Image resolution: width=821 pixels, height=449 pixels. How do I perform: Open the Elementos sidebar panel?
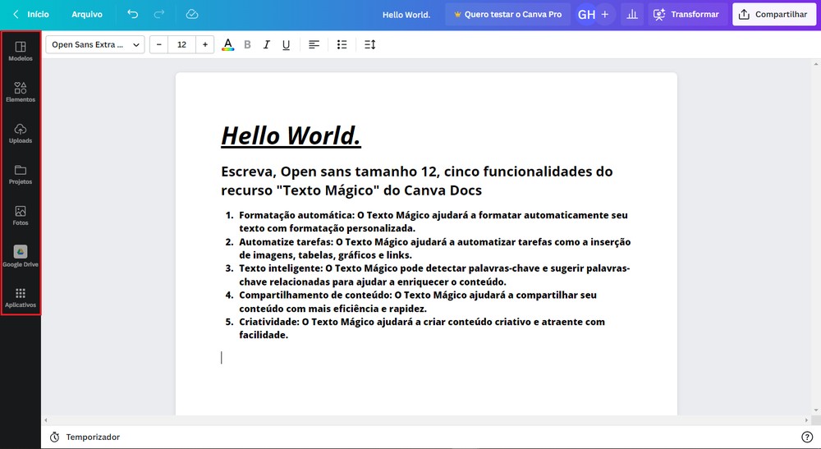(21, 92)
